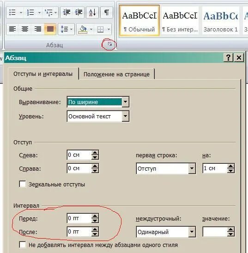
Task: Decrease paragraph indent in ribbon
Action: pyautogui.click(x=67, y=12)
